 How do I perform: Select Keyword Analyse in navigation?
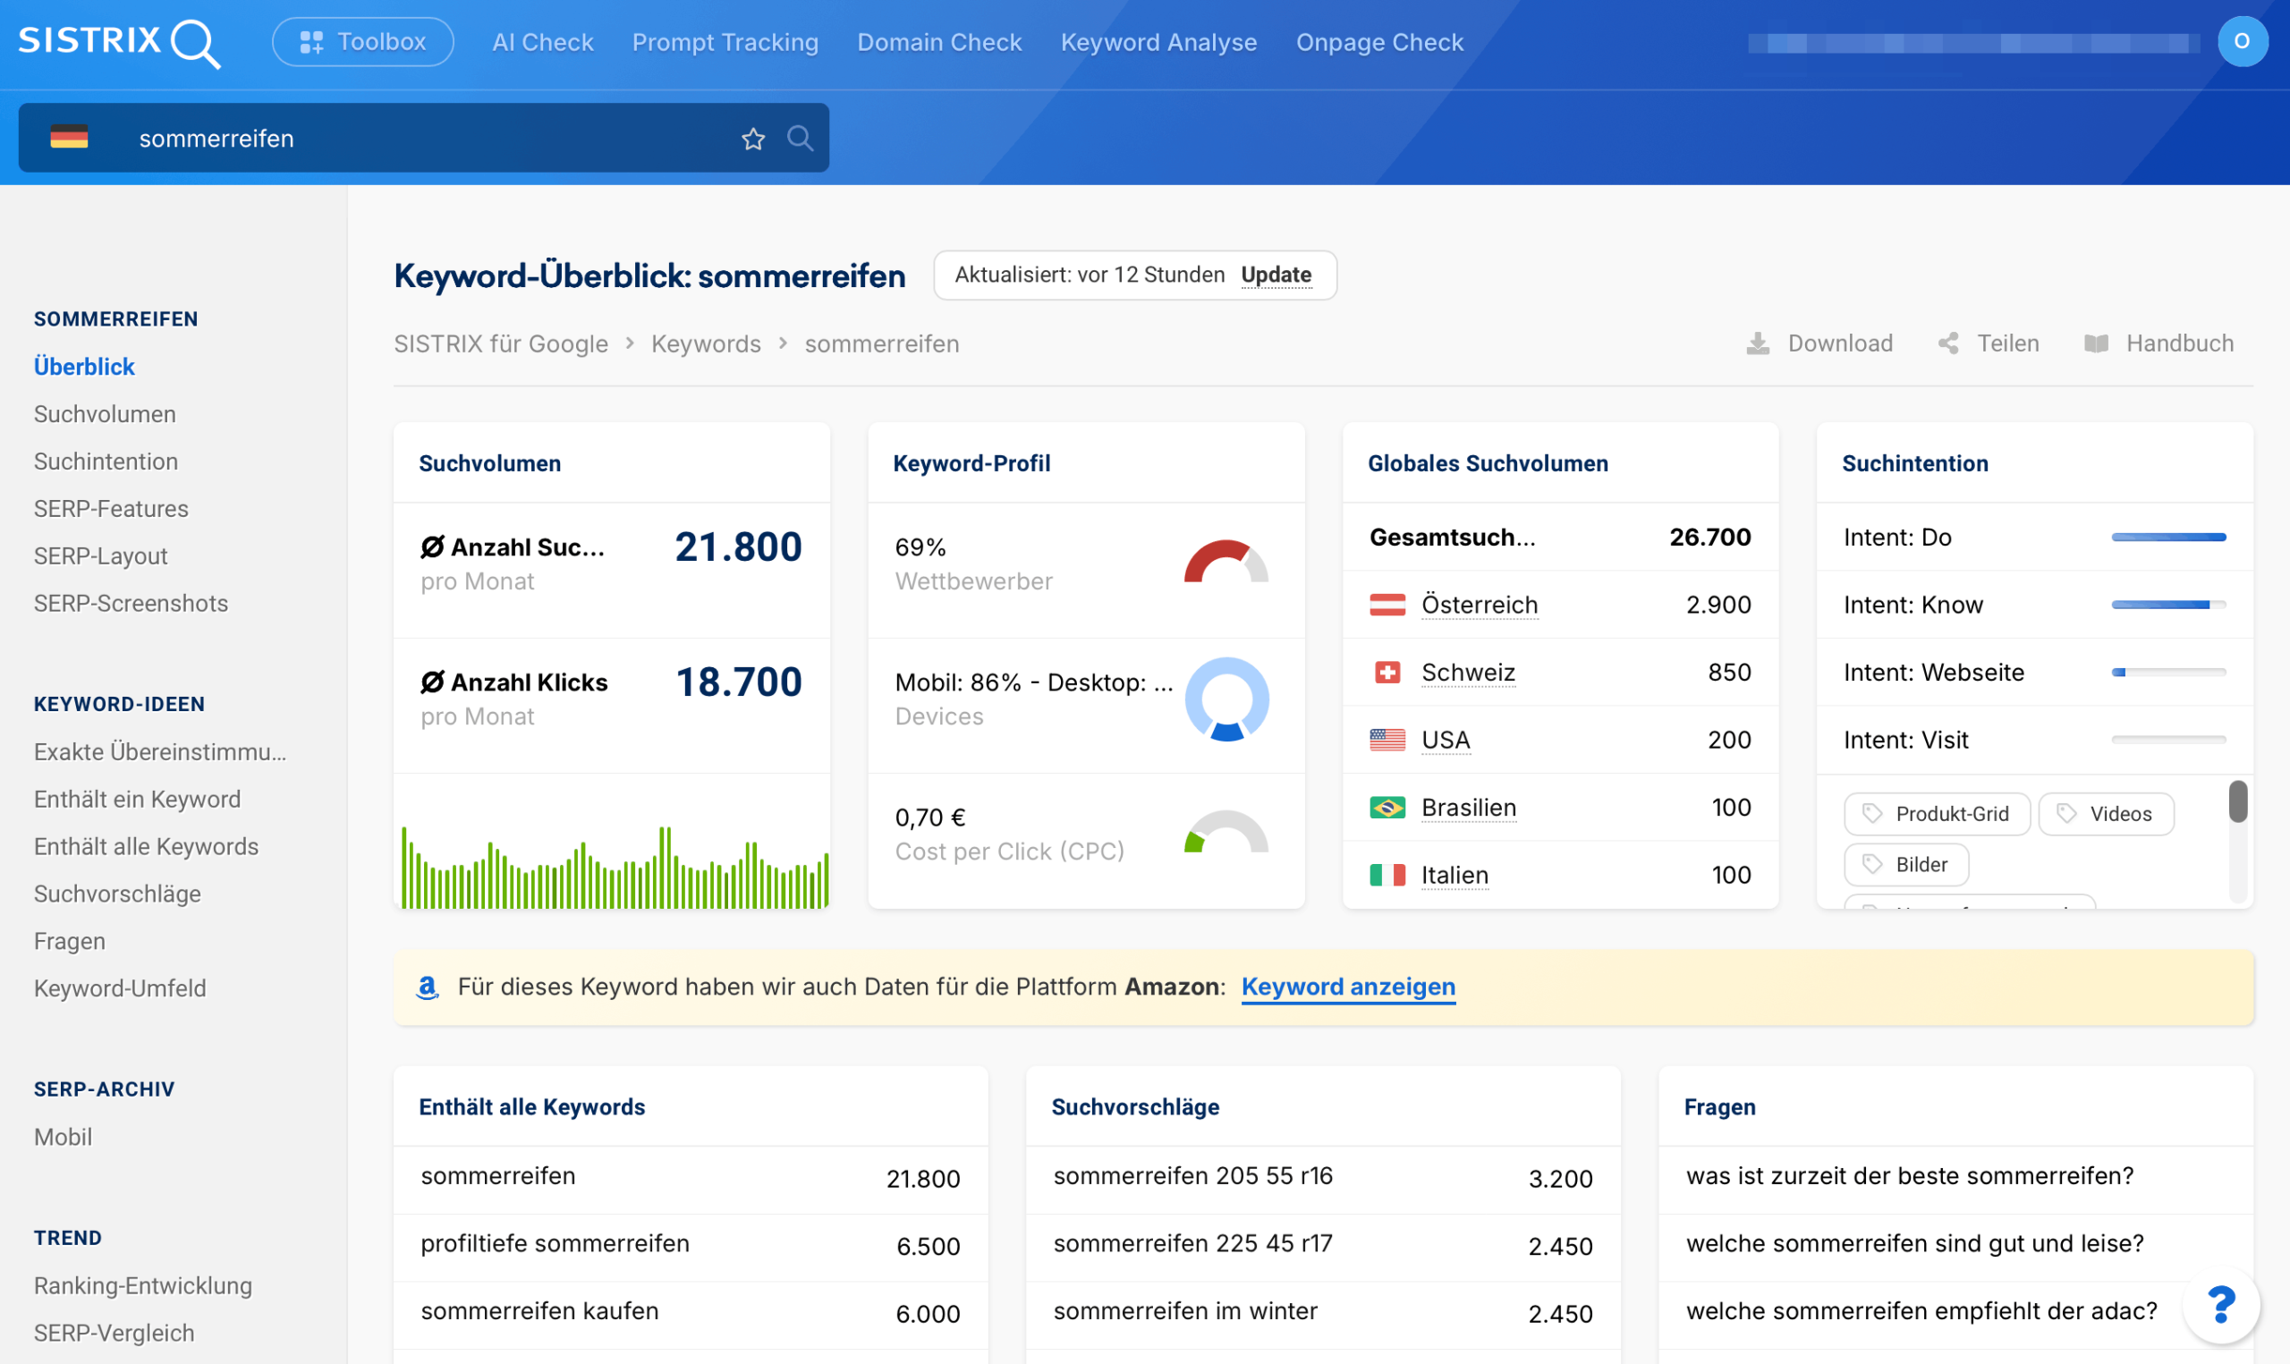(x=1158, y=42)
